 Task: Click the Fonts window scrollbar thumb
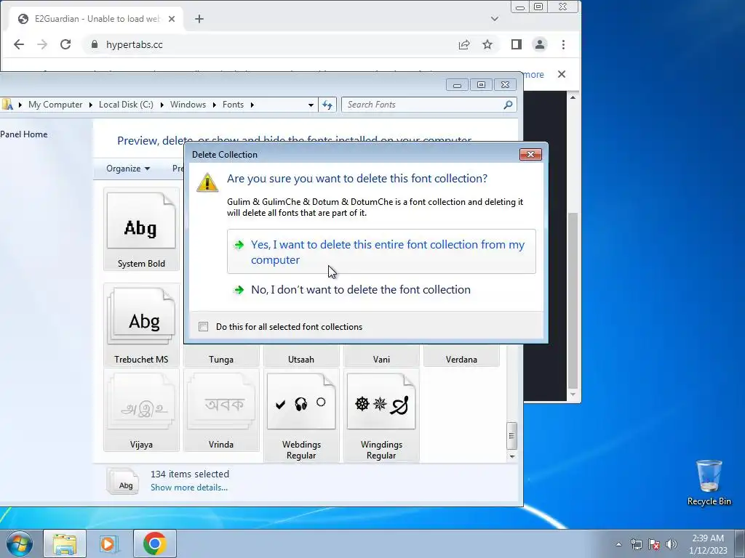pos(511,436)
